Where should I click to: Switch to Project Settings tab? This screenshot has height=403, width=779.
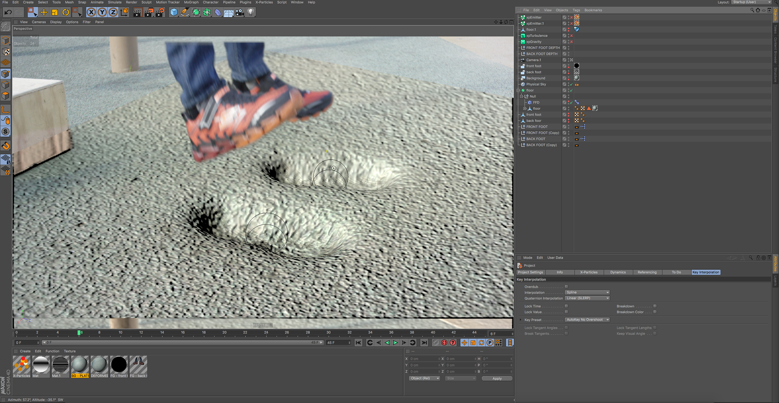click(530, 272)
